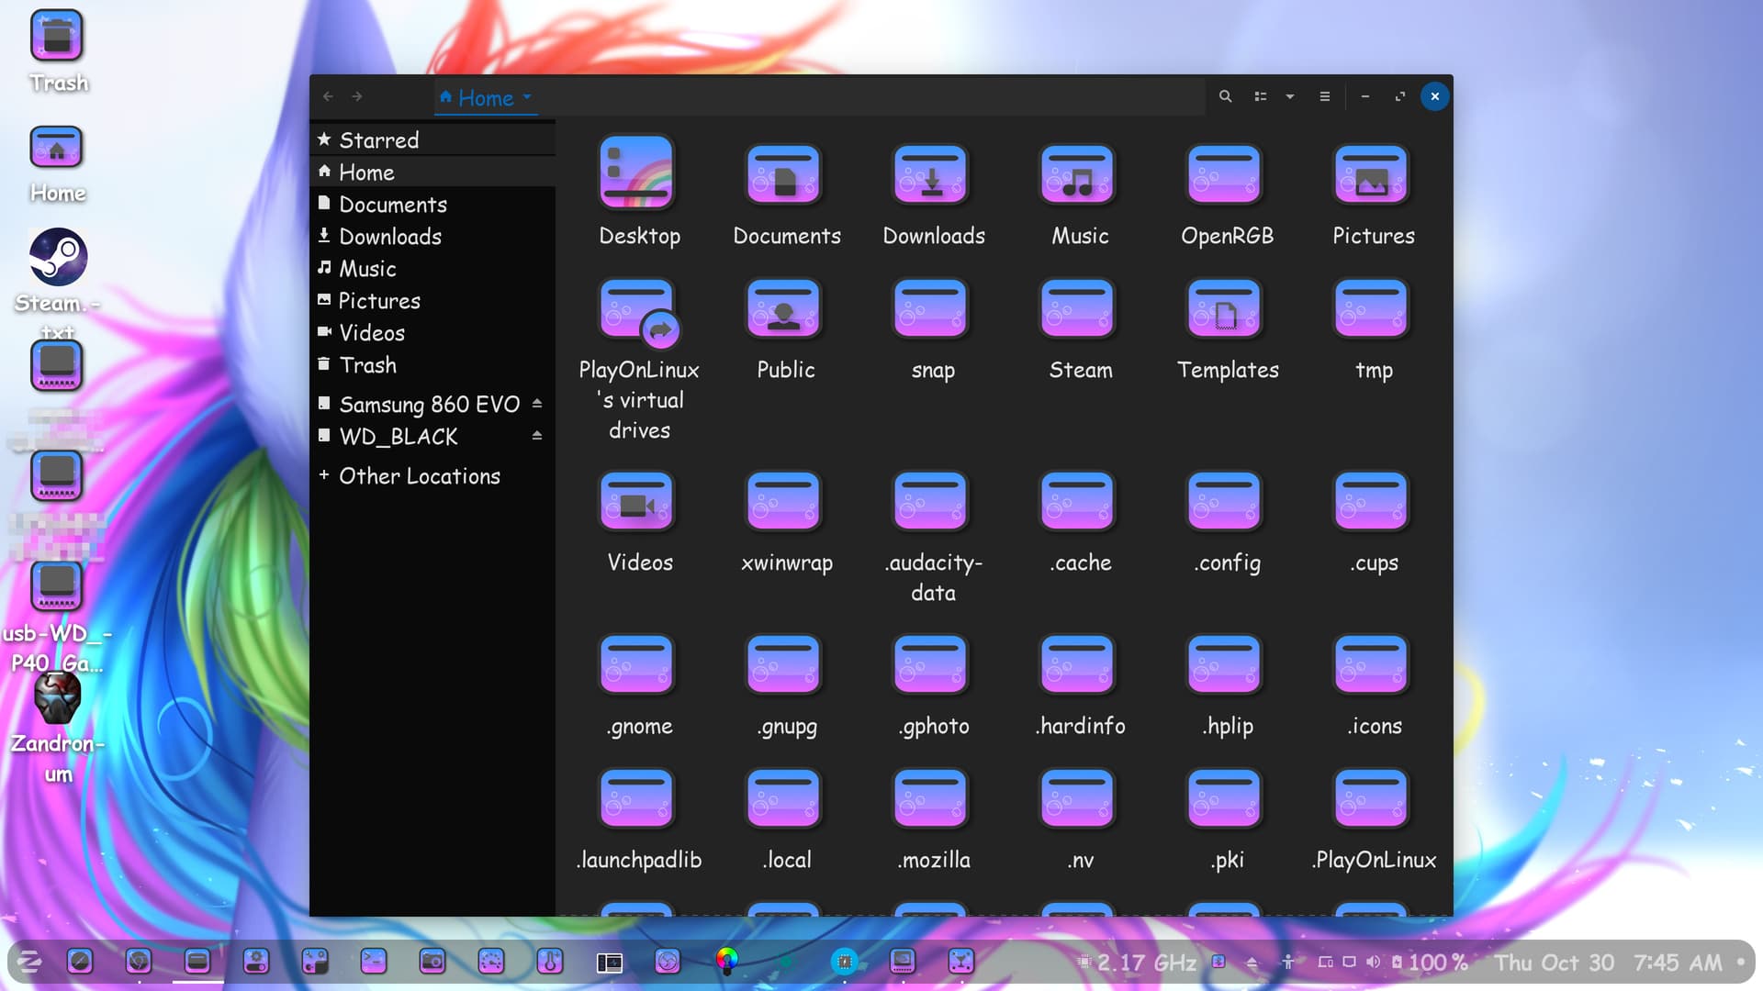Viewport: 1763px width, 991px height.
Task: Select Starred in the sidebar
Action: pyautogui.click(x=378, y=140)
